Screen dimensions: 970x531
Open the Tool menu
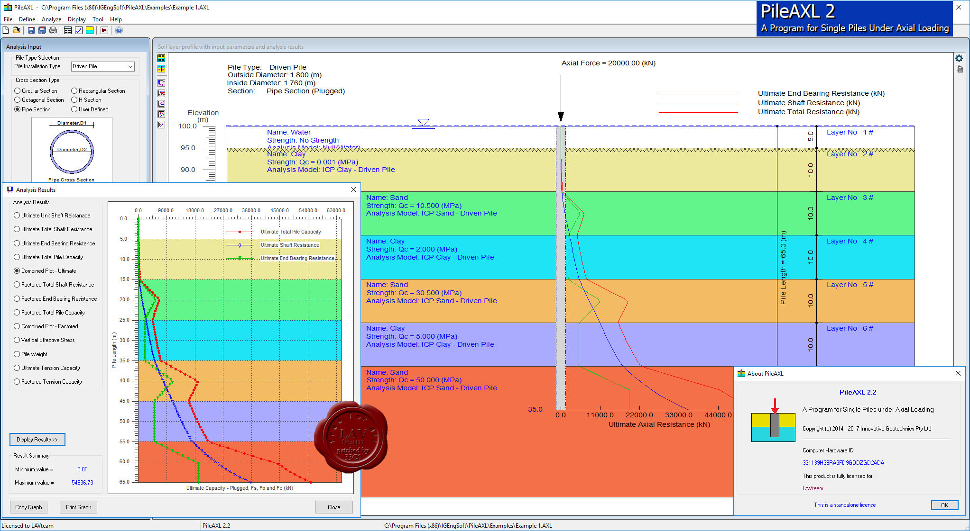98,19
